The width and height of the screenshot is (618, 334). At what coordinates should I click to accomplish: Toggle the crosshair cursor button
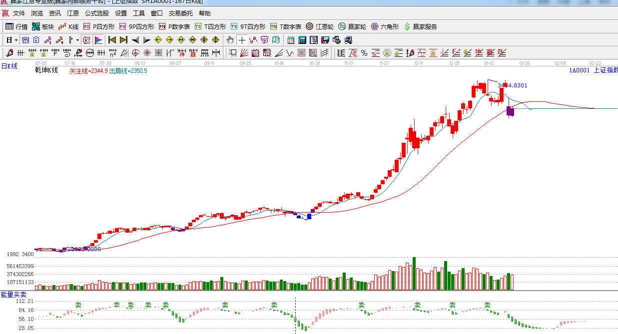click(x=242, y=40)
